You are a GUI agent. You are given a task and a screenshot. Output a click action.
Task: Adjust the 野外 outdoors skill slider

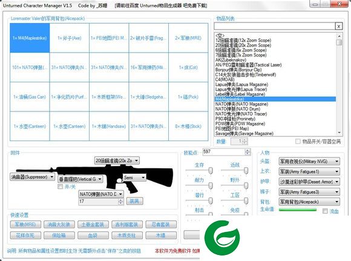pos(246,186)
